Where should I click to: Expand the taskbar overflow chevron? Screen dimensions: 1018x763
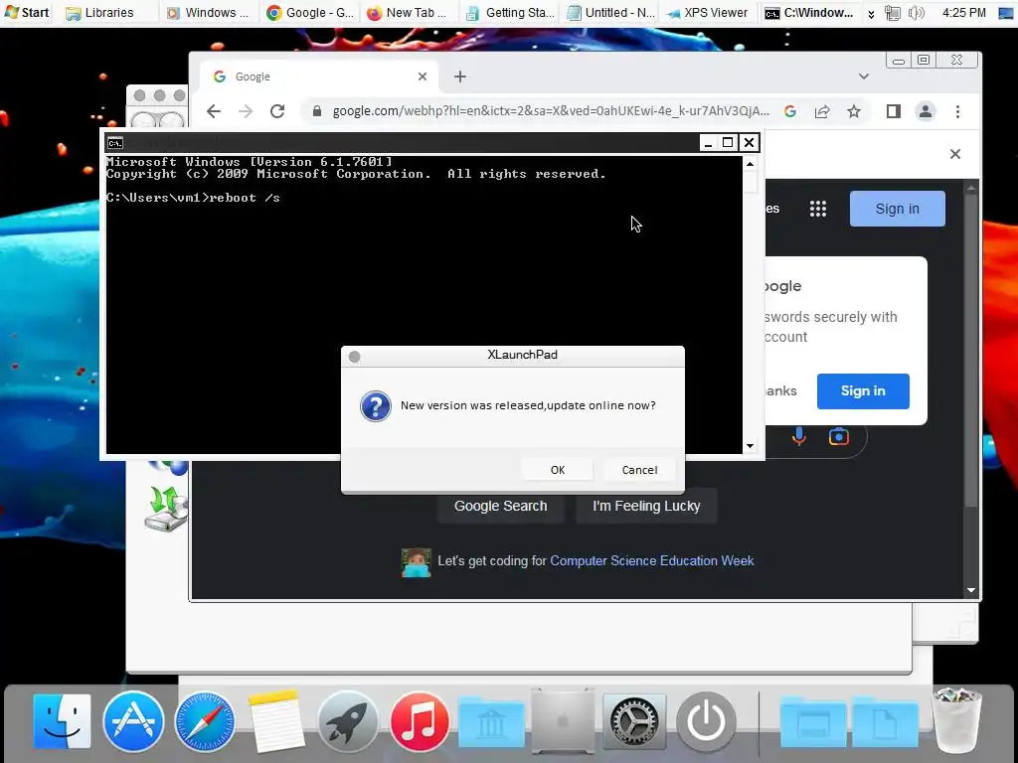pos(871,14)
